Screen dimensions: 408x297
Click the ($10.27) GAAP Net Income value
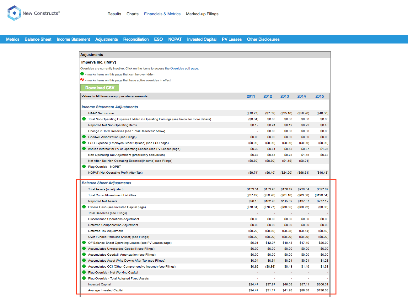coord(252,113)
